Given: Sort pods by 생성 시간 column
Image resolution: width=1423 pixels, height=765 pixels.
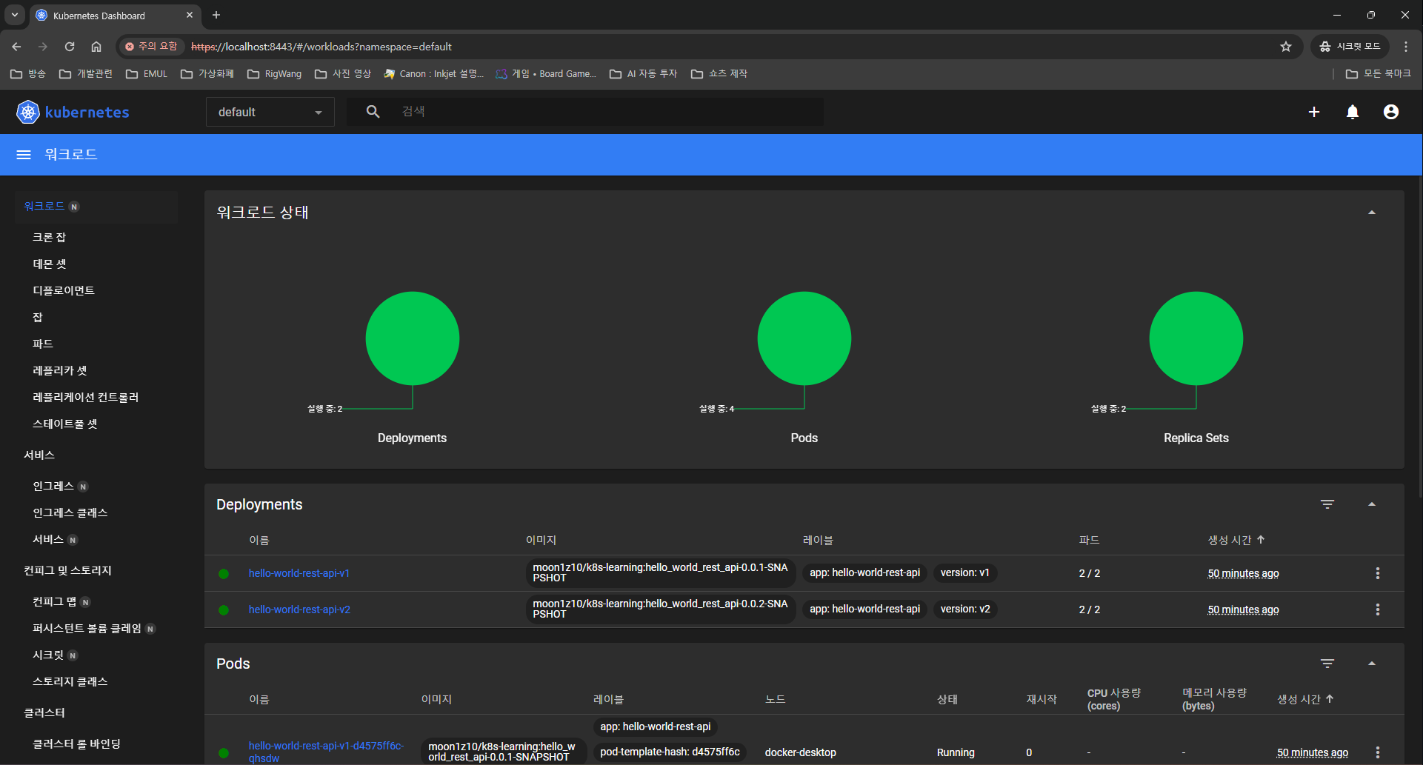Looking at the screenshot, I should click(1305, 699).
